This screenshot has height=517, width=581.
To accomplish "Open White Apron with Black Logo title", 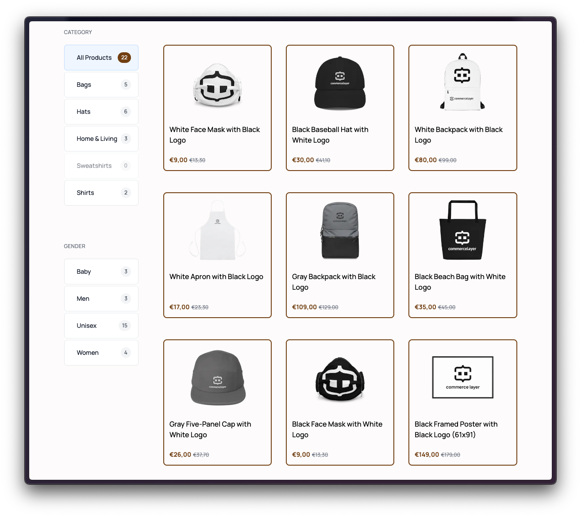I will (x=216, y=276).
